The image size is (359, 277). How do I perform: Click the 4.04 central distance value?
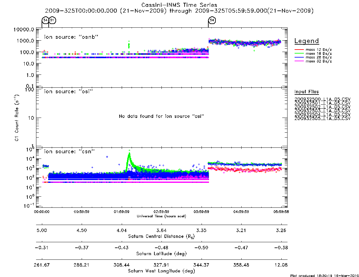point(122,230)
